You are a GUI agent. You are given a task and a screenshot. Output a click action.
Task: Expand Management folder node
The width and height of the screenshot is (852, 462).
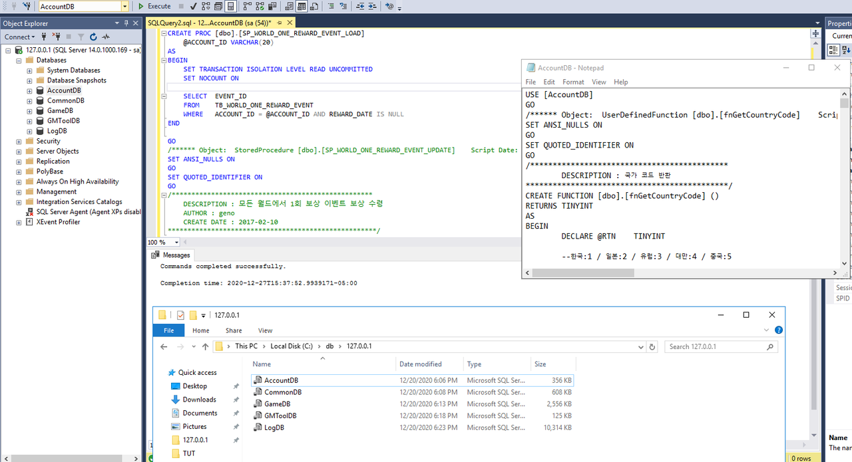pyautogui.click(x=19, y=191)
